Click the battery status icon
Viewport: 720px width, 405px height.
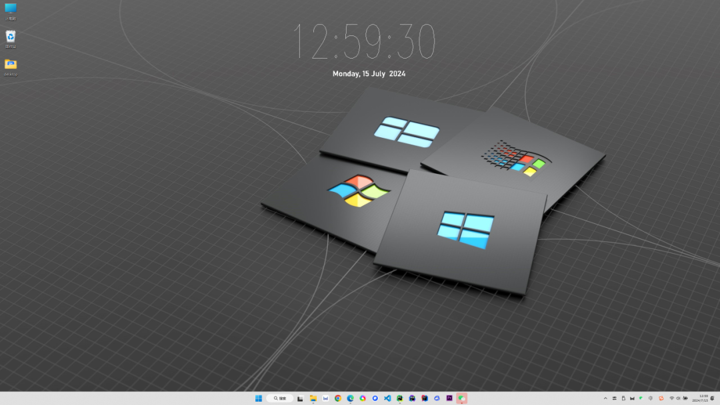[x=685, y=398]
